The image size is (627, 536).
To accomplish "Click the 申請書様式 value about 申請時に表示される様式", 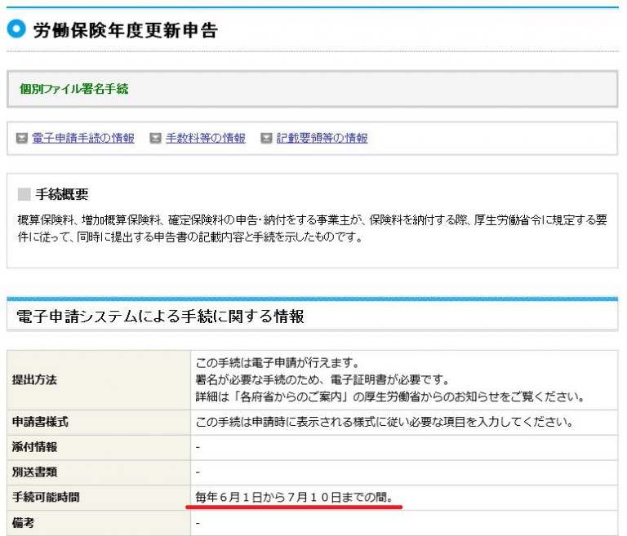I will [x=385, y=422].
